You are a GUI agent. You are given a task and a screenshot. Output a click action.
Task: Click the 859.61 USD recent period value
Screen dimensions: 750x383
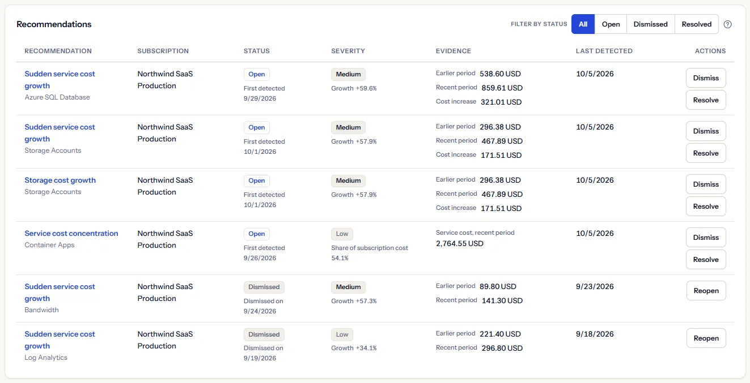click(x=502, y=88)
